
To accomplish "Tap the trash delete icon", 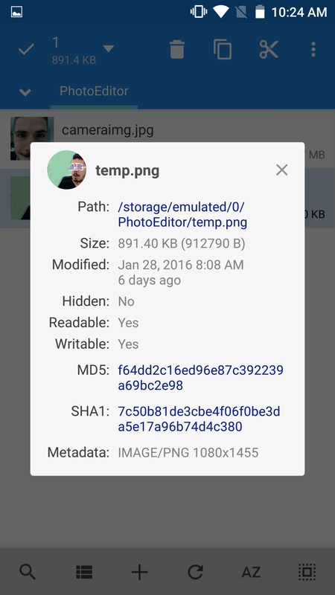I will 177,50.
